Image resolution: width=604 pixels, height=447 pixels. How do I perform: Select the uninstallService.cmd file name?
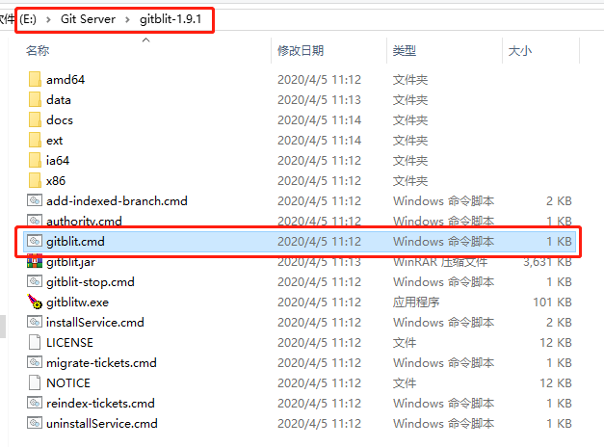102,424
